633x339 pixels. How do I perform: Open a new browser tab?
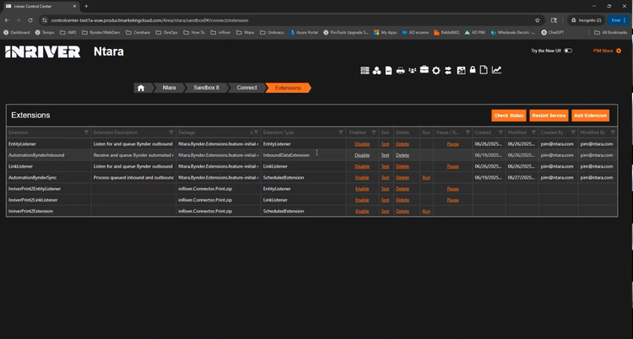(x=86, y=6)
